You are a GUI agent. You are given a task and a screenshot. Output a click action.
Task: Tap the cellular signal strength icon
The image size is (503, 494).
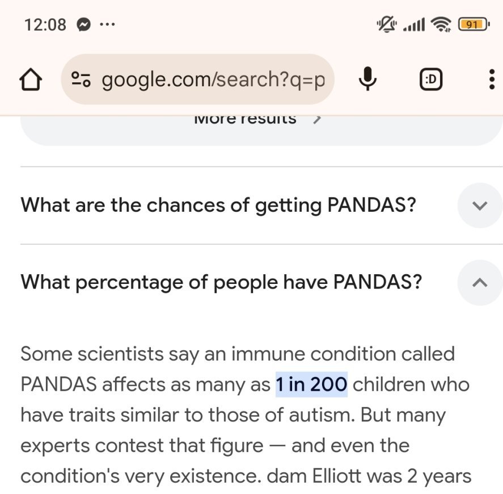pos(413,24)
